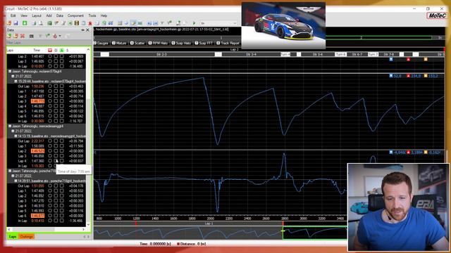Open the Edit menu

[13, 15]
